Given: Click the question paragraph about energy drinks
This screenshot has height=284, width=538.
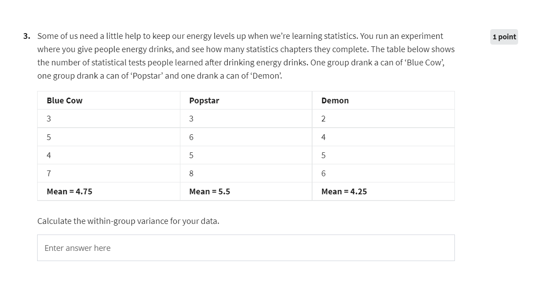Looking at the screenshot, I should tap(246, 56).
